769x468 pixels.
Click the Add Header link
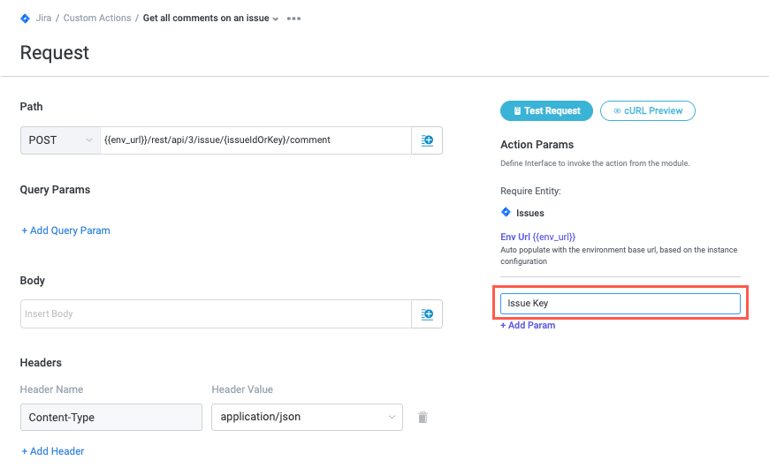click(x=53, y=451)
